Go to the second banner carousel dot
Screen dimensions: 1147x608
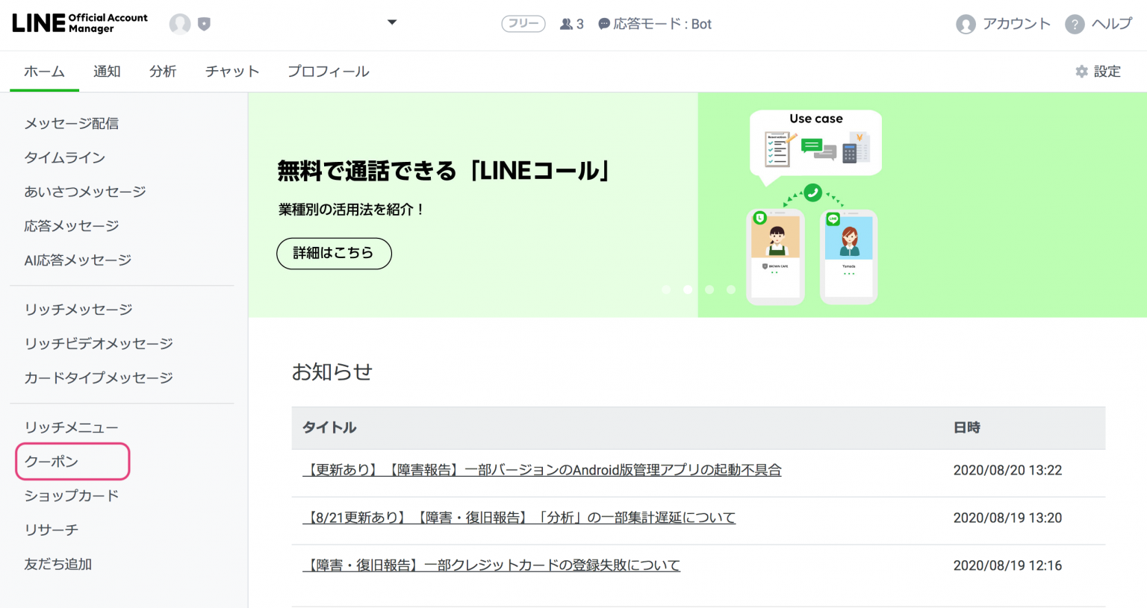pyautogui.click(x=688, y=289)
